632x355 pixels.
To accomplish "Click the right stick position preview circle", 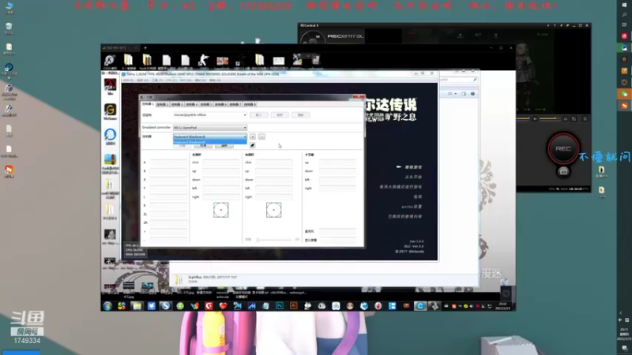I will pyautogui.click(x=273, y=210).
